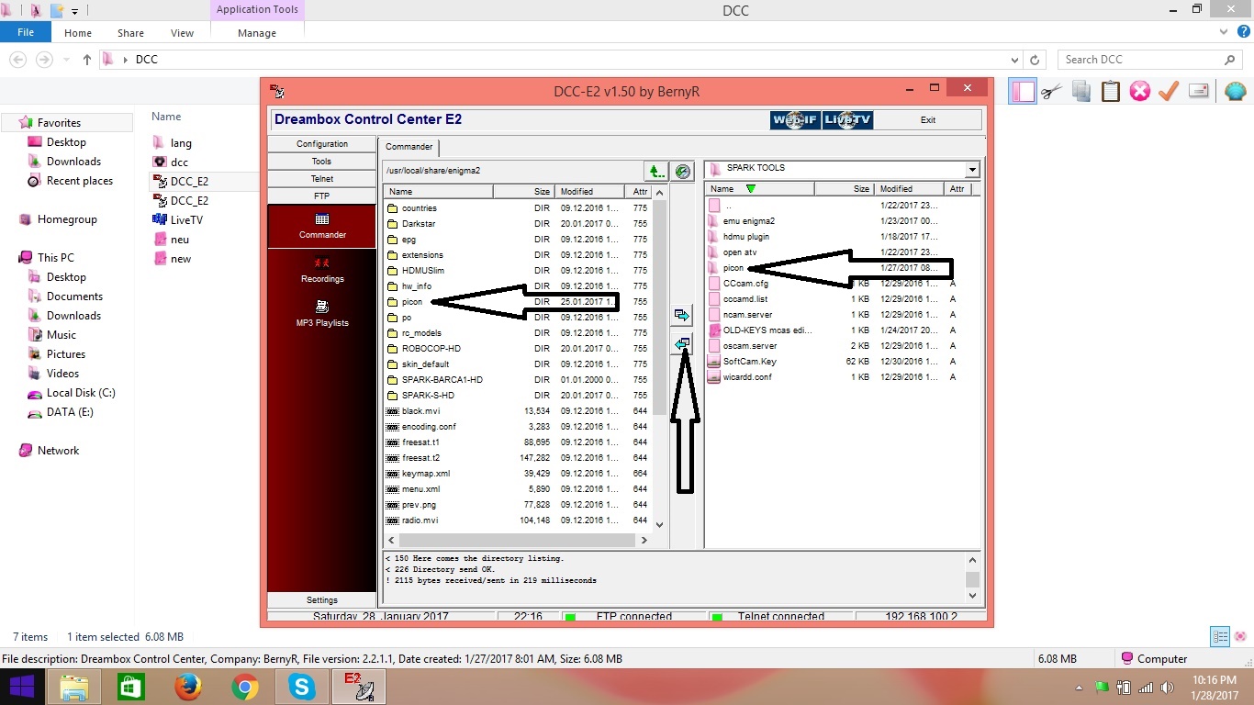Open the Windows Store taskbar icon

click(x=131, y=687)
